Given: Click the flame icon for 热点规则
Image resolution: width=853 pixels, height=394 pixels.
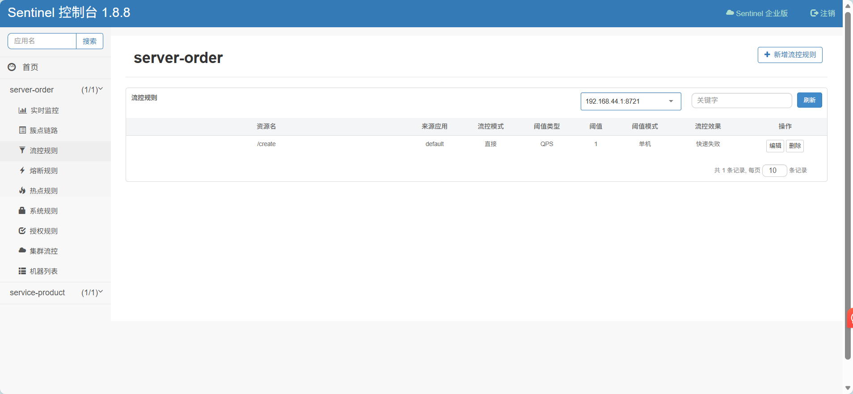Looking at the screenshot, I should point(22,190).
